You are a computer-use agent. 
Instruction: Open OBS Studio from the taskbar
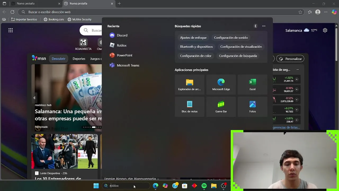click(x=224, y=186)
